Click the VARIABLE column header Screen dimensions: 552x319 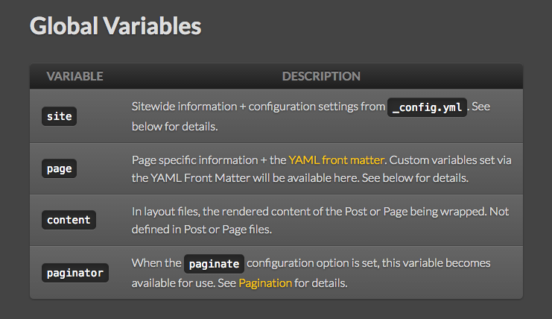pos(74,76)
